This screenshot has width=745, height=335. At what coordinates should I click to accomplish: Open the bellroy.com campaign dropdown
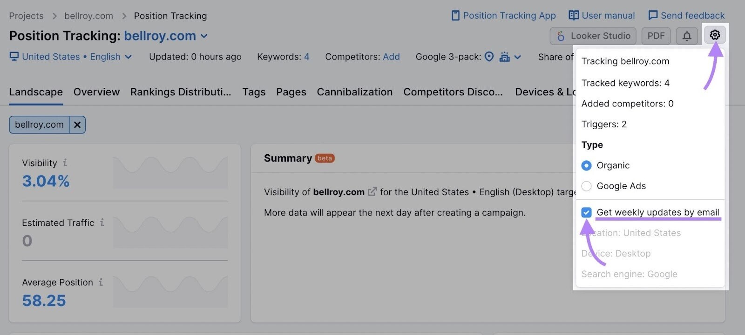204,36
